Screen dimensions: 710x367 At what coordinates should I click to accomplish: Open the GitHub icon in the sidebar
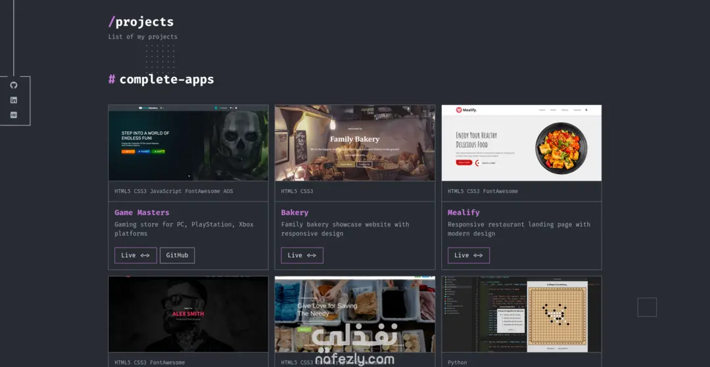pos(14,85)
